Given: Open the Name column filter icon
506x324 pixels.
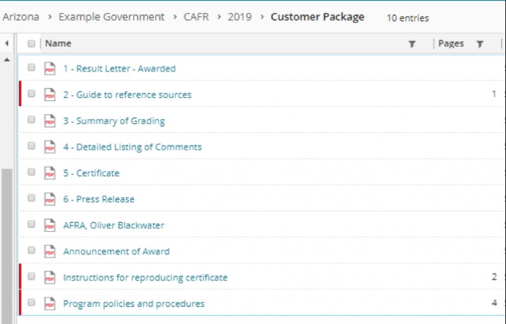Looking at the screenshot, I should tap(412, 44).
